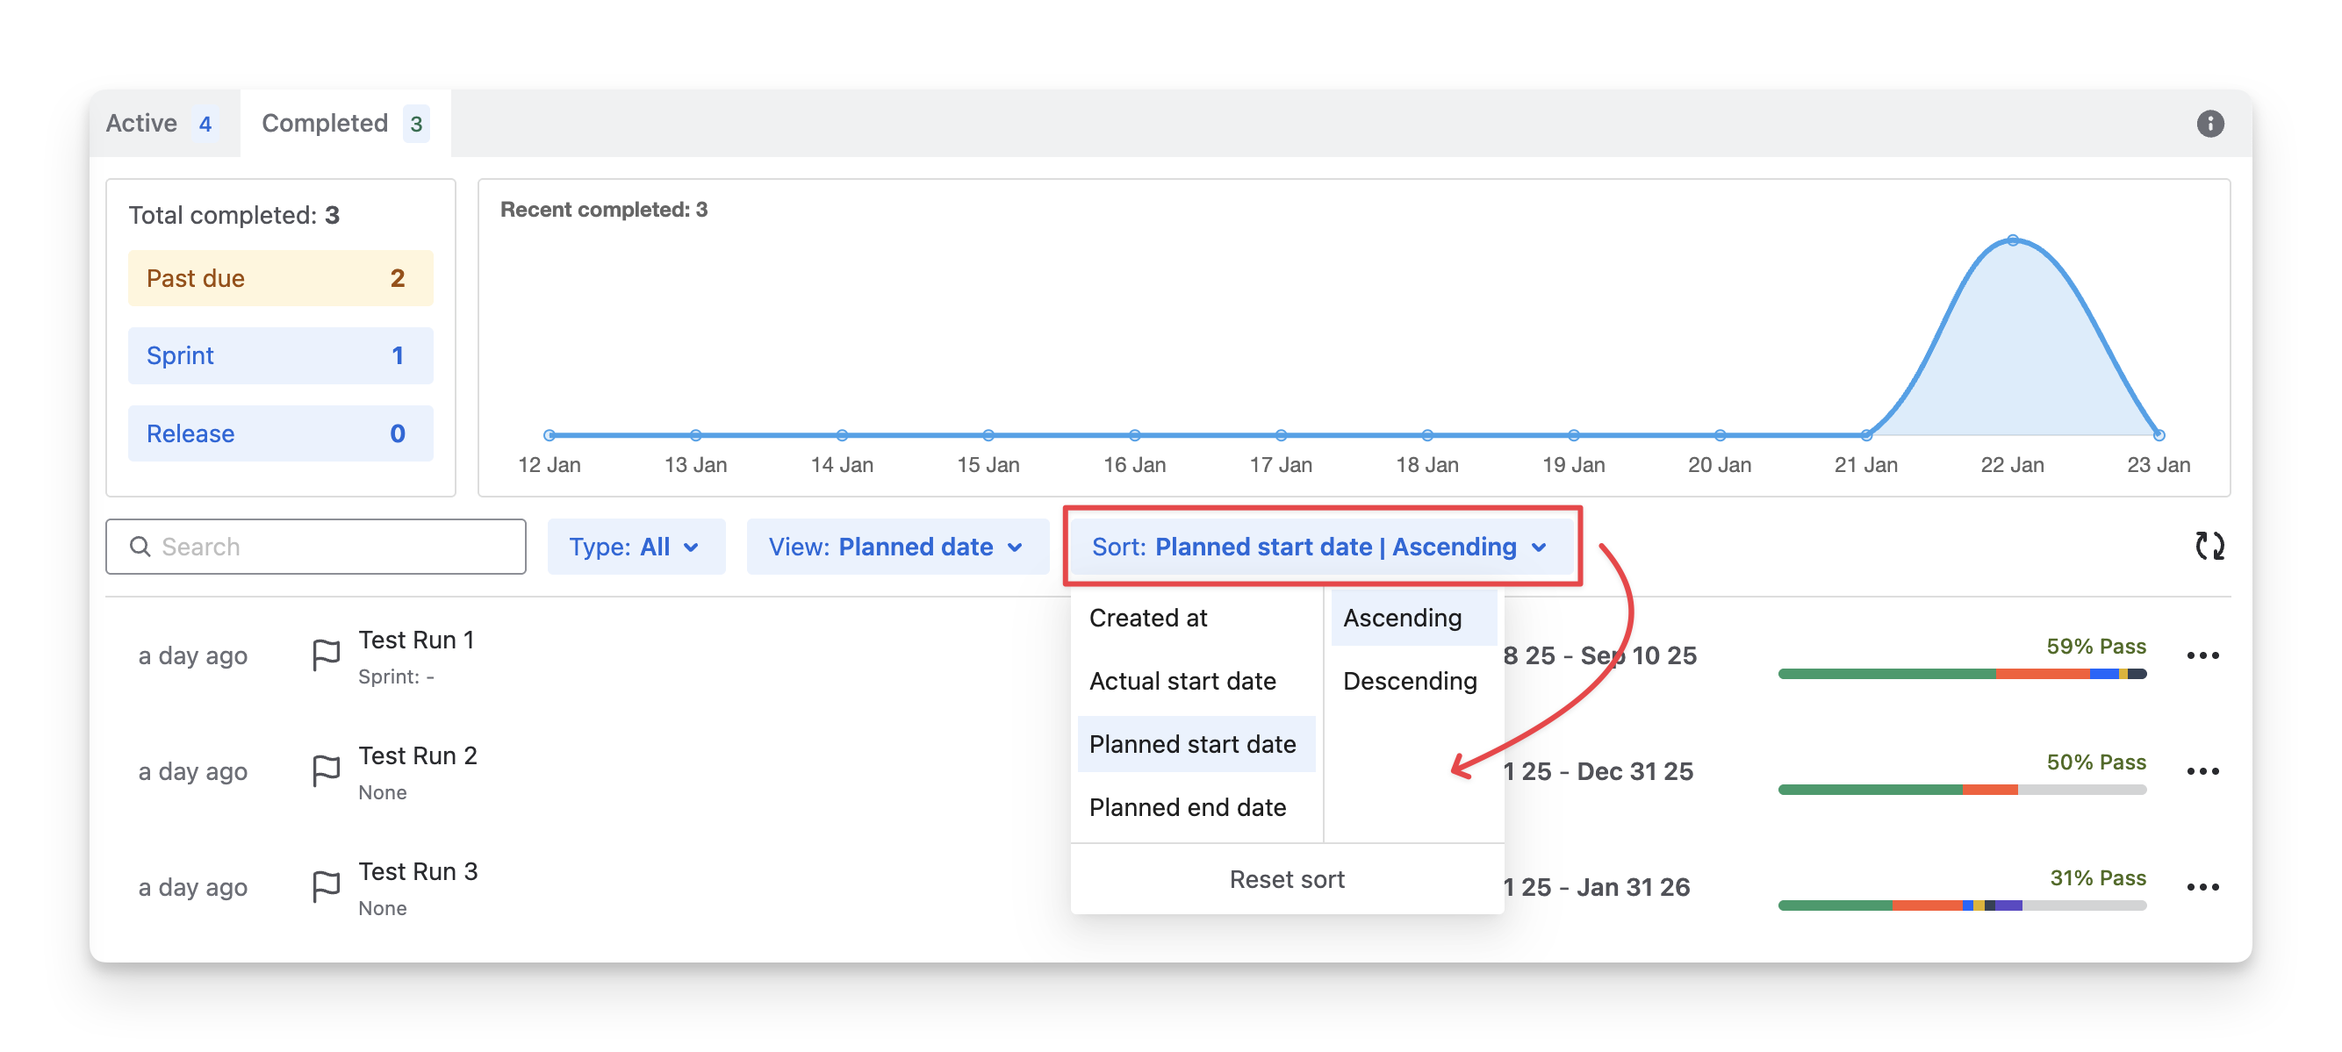Click the flag icon beside Test Run 3

(326, 886)
